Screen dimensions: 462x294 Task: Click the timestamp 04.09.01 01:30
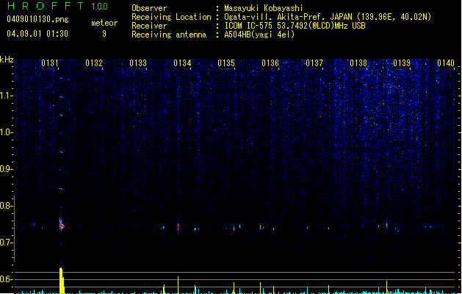[x=37, y=33]
